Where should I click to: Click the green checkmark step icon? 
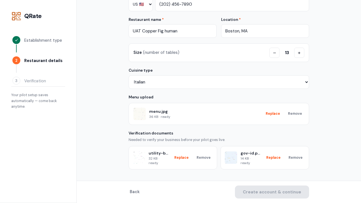[x=16, y=40]
